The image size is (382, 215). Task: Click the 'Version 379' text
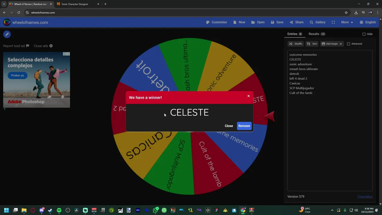pyautogui.click(x=296, y=196)
